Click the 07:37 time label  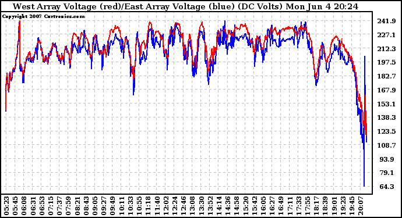[59, 206]
